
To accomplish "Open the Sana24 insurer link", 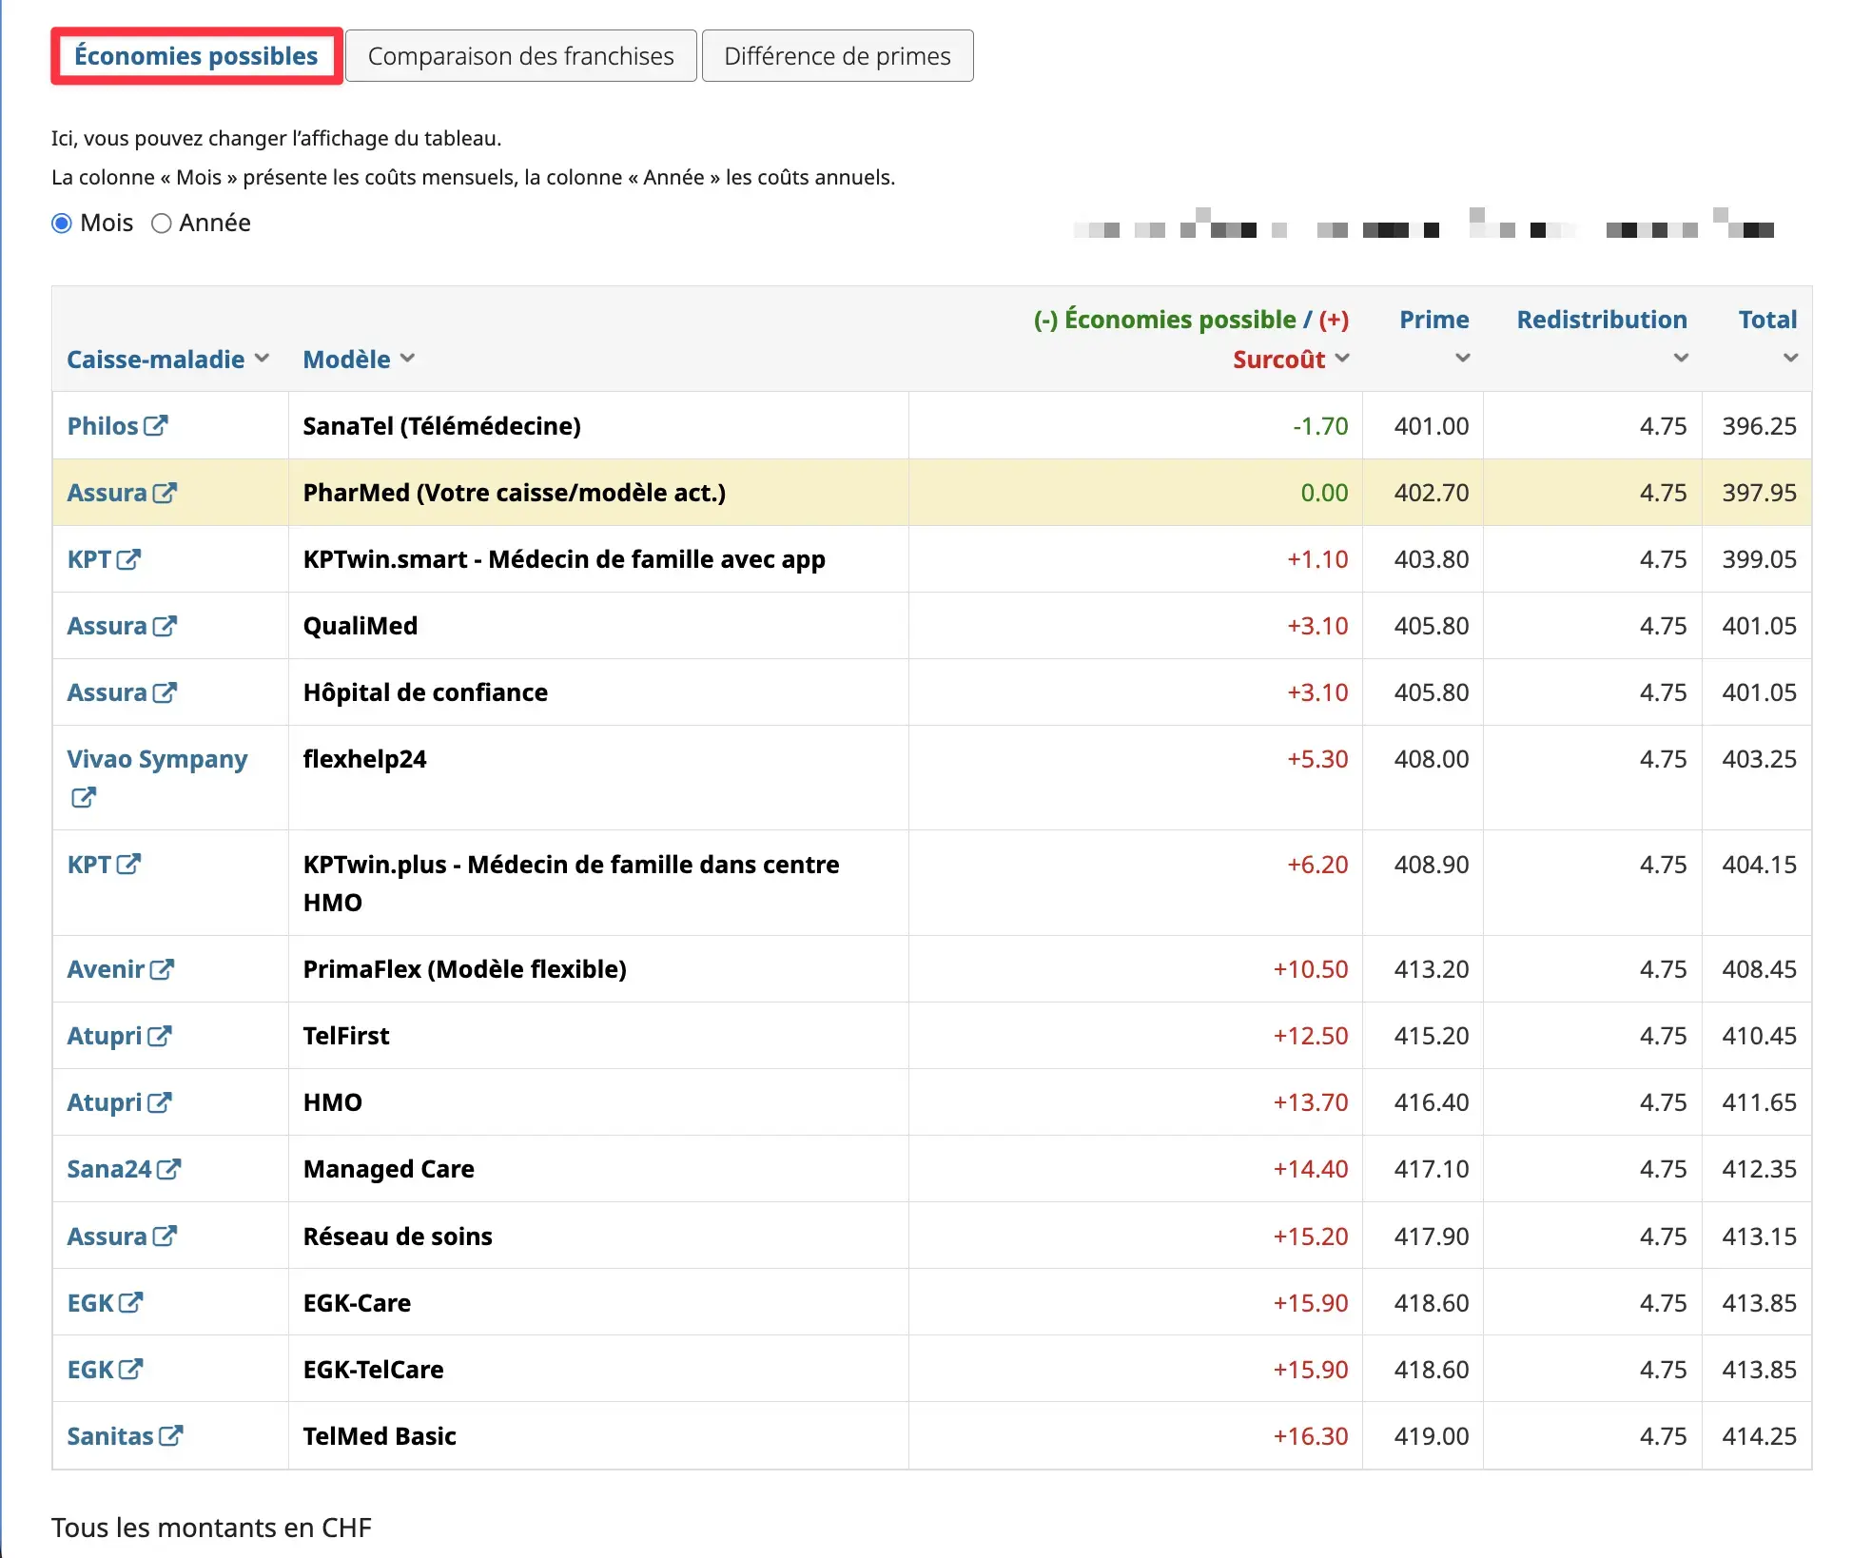I will click(x=109, y=1168).
